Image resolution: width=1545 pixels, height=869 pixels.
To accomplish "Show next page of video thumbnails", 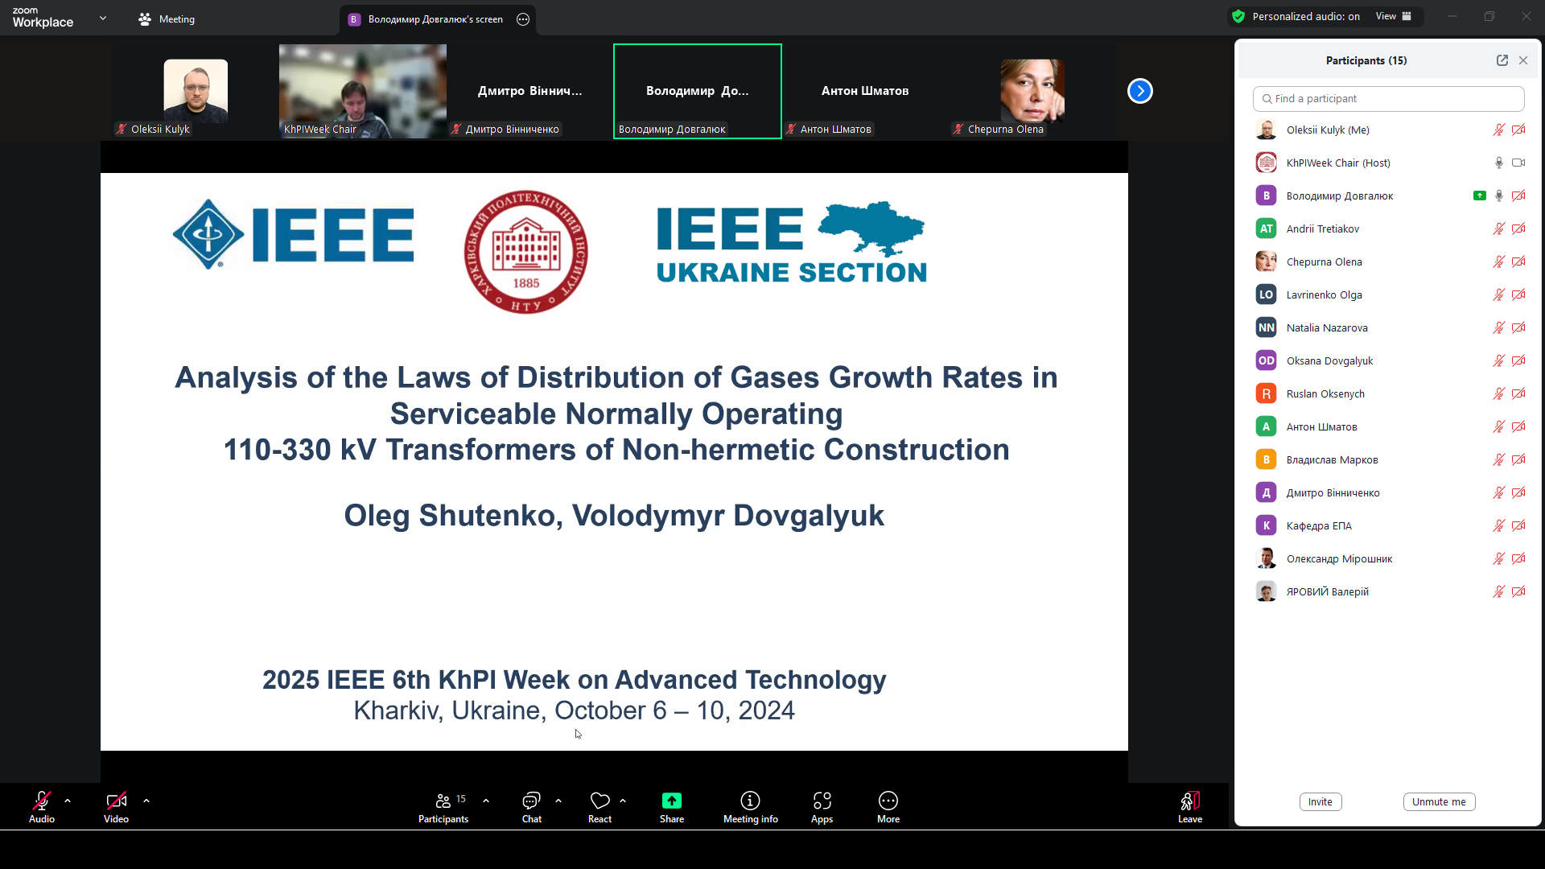I will coord(1140,91).
